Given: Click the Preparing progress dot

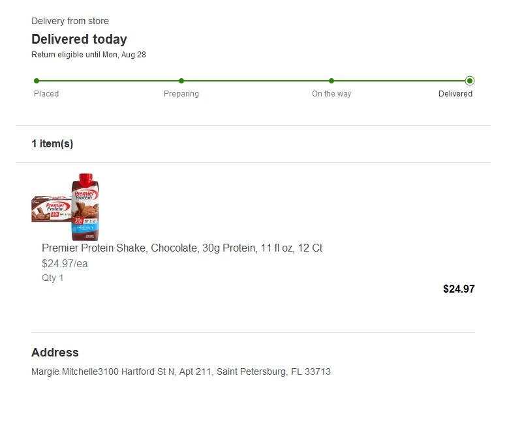Looking at the screenshot, I should [x=181, y=81].
